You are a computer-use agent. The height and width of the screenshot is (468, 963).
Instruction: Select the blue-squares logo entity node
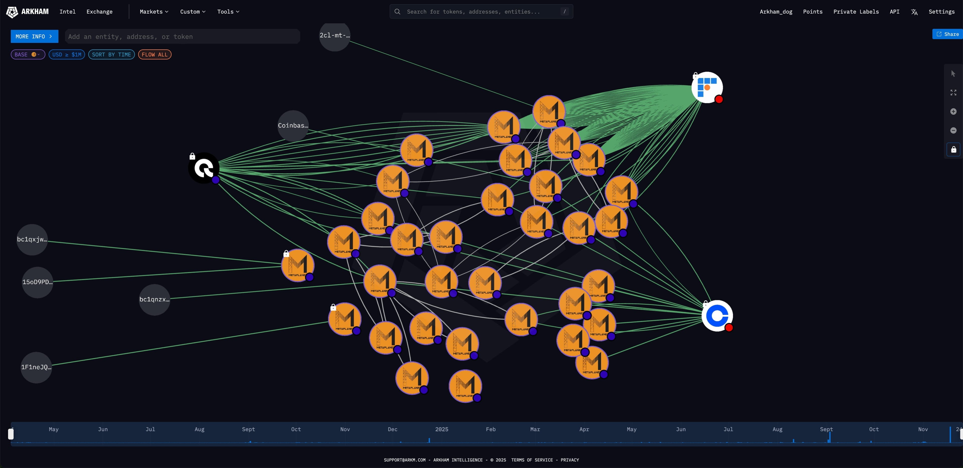pyautogui.click(x=707, y=88)
